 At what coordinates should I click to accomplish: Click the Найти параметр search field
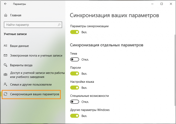tap(33, 25)
